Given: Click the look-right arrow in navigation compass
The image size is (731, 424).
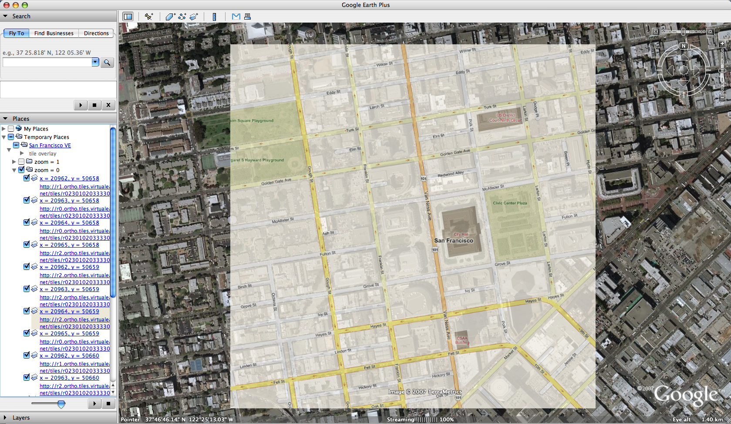Looking at the screenshot, I should 697,70.
